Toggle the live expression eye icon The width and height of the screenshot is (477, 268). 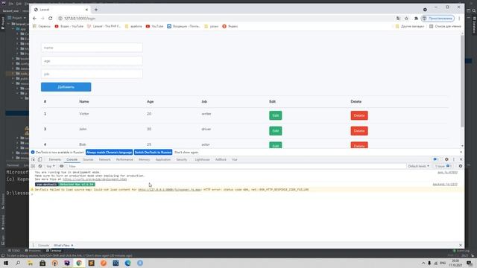(61, 166)
